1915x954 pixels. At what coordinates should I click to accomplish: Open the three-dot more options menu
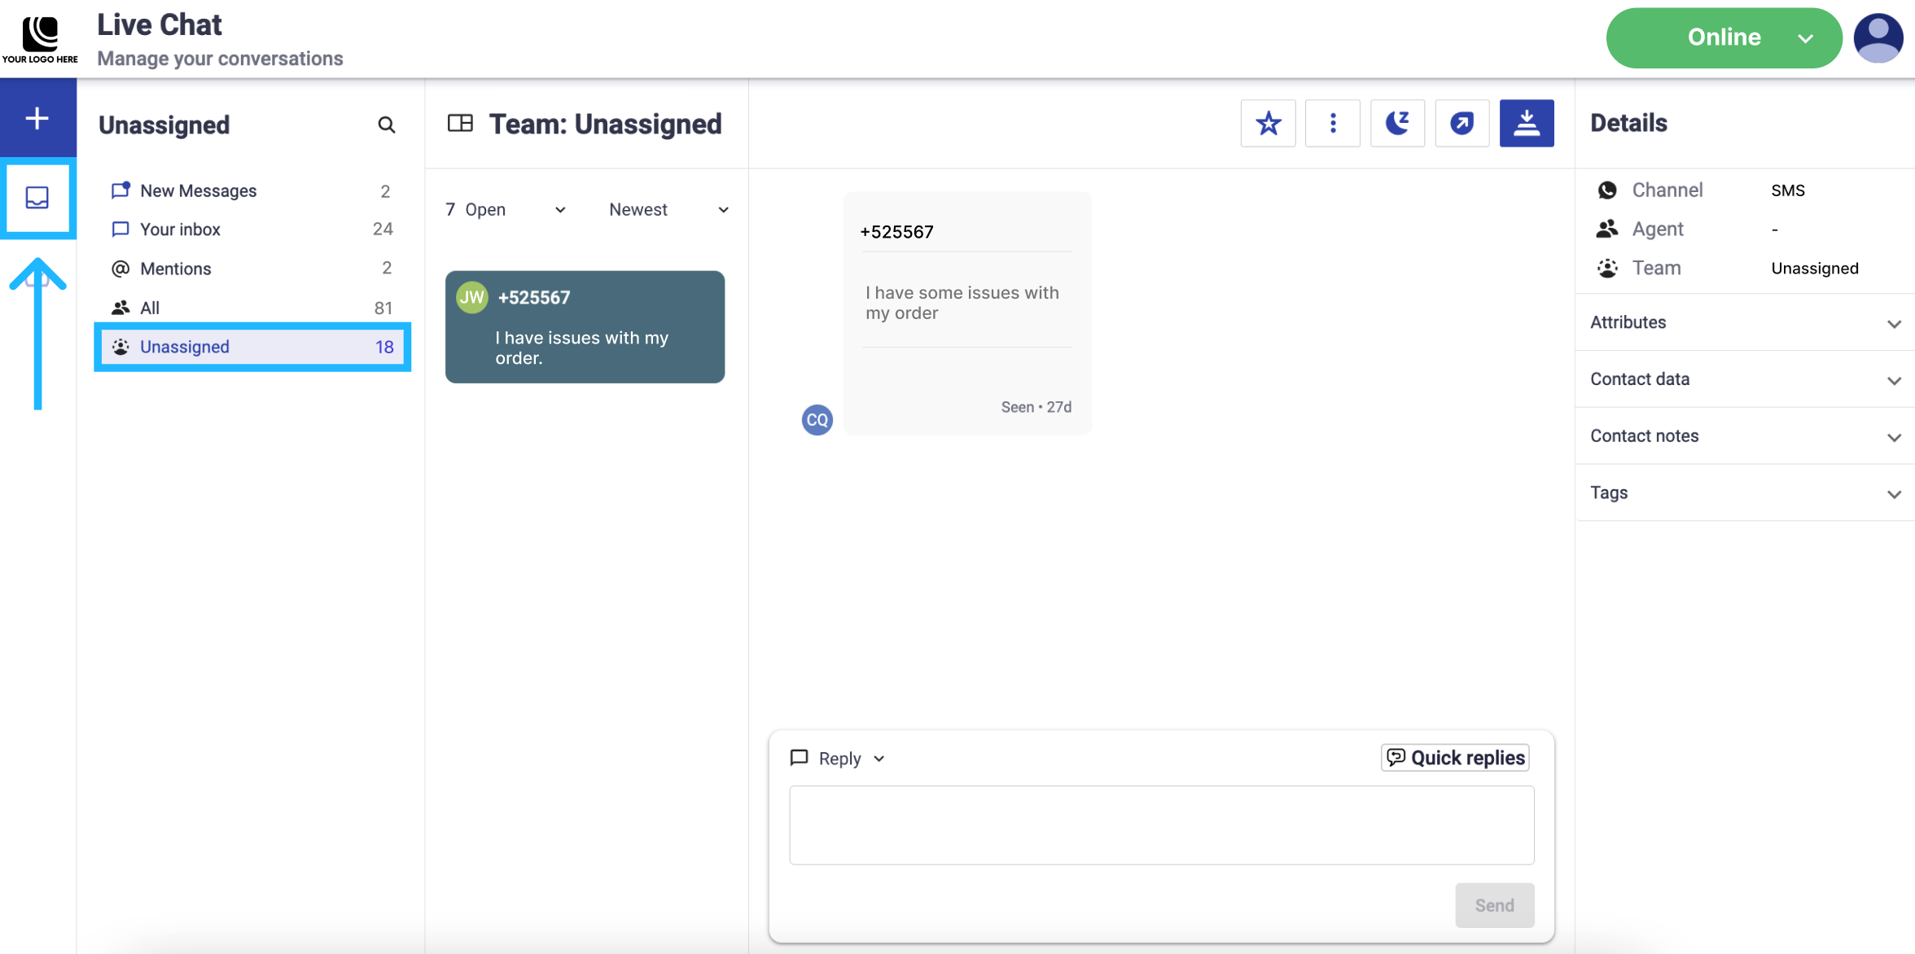[1332, 124]
